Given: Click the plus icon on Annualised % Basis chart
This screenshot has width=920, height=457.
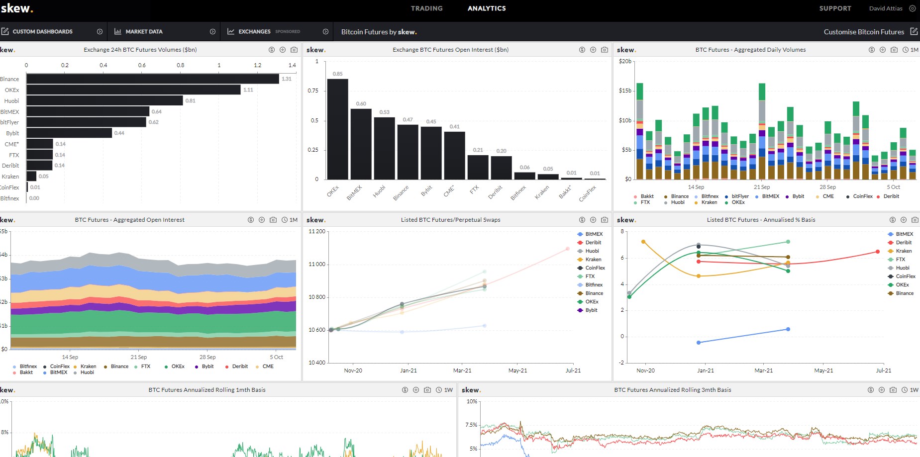Looking at the screenshot, I should coord(904,220).
